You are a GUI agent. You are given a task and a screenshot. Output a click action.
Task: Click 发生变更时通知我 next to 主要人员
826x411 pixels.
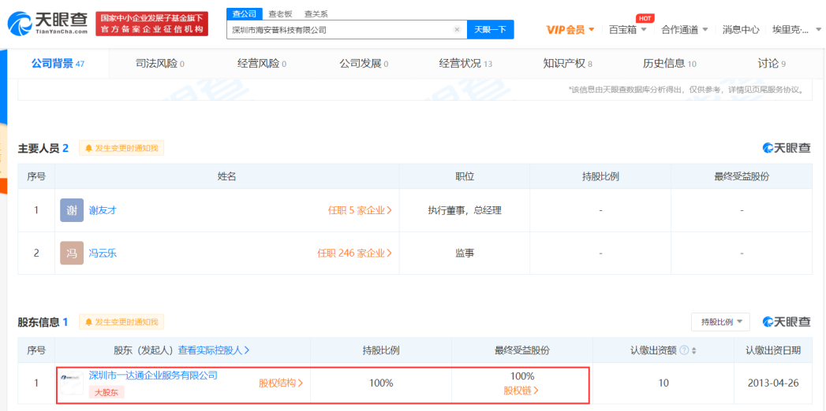click(121, 148)
